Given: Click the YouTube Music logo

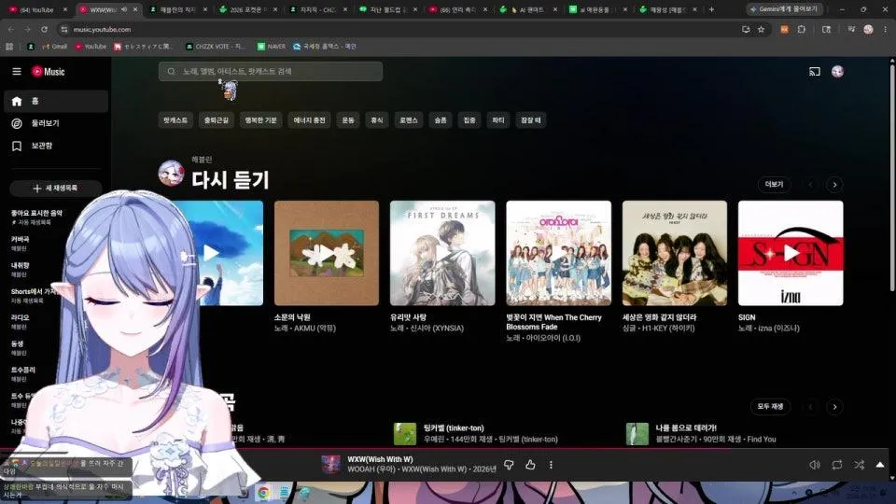Looking at the screenshot, I should [x=49, y=72].
